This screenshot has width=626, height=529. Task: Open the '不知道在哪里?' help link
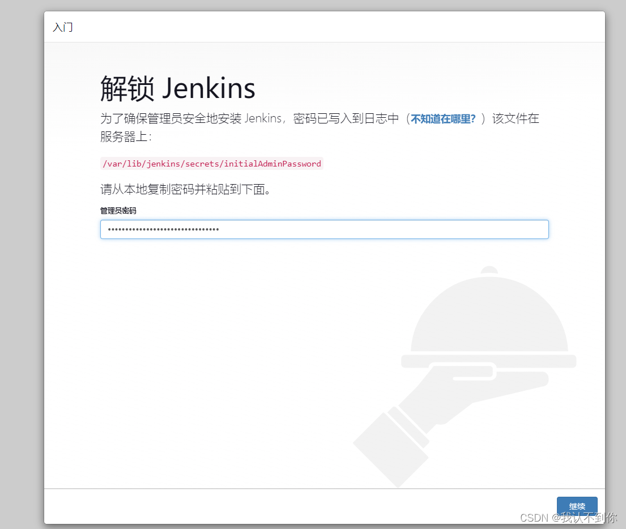pyautogui.click(x=443, y=119)
